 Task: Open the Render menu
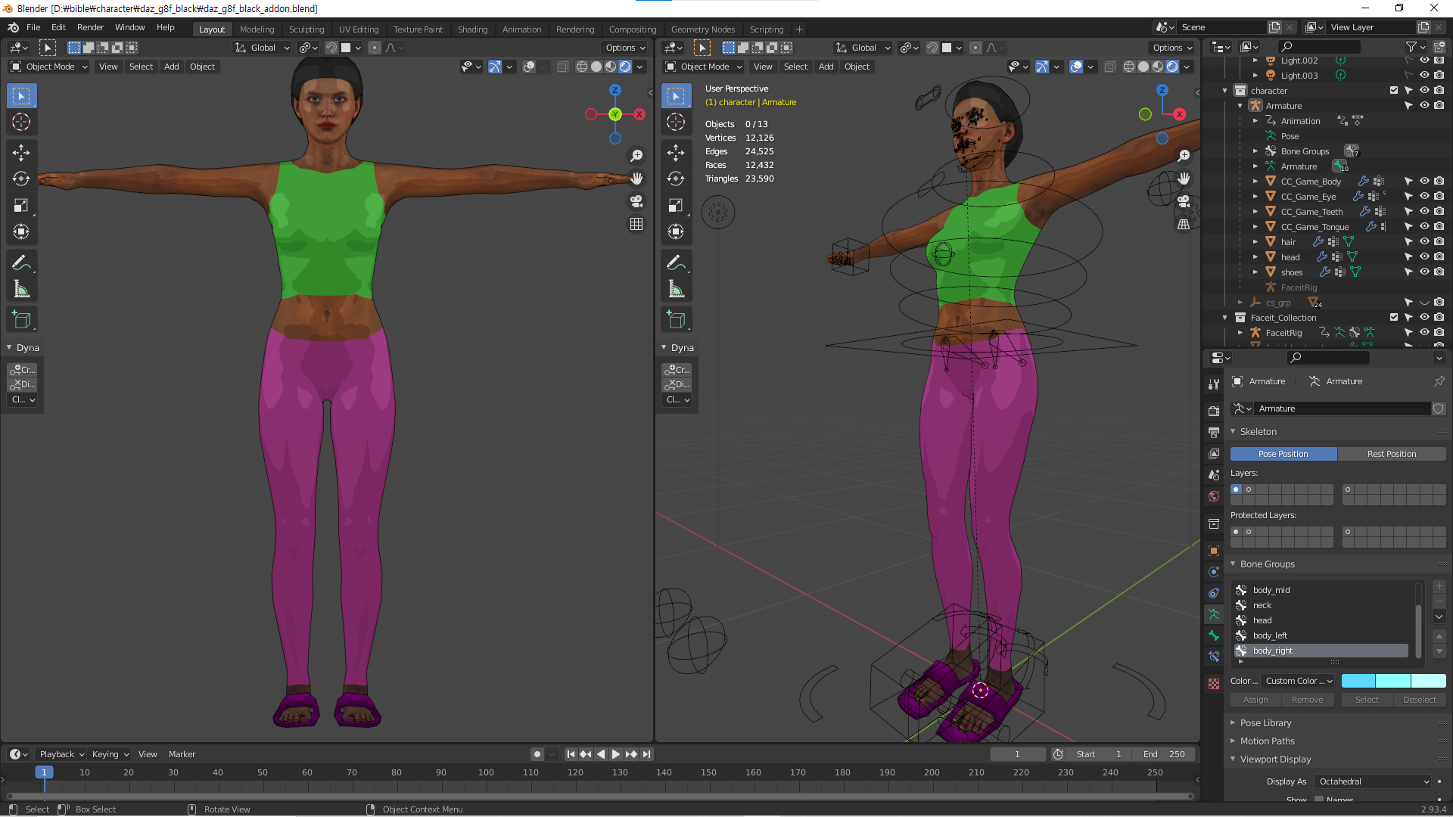click(90, 27)
